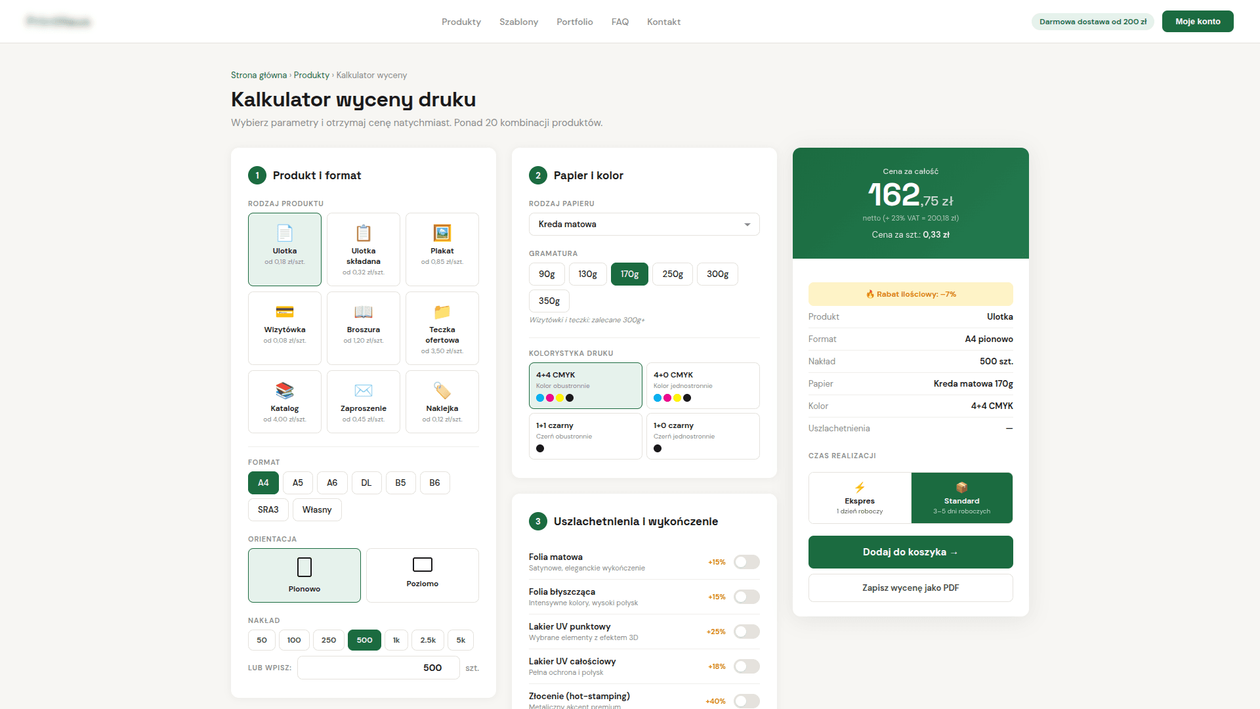This screenshot has height=709, width=1260.
Task: Go to the Portfolio nav link
Action: pyautogui.click(x=574, y=22)
